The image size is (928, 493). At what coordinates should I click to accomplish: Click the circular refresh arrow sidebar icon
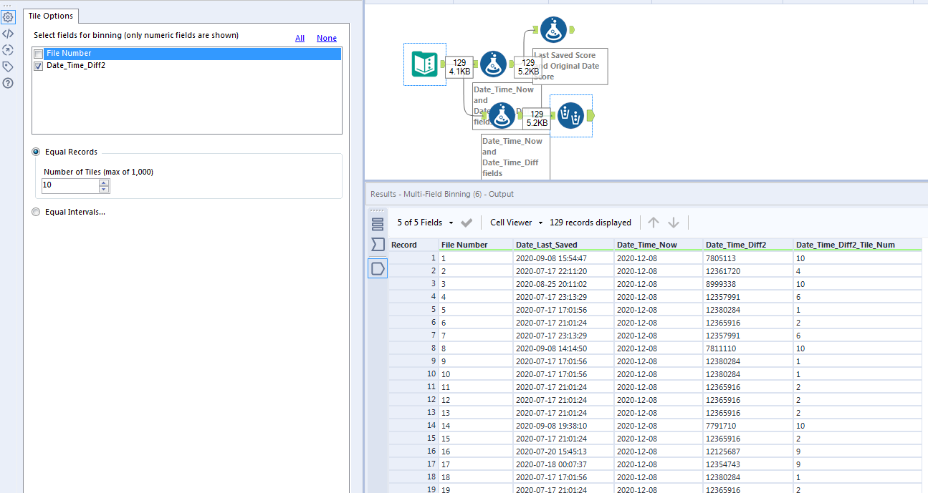point(8,49)
